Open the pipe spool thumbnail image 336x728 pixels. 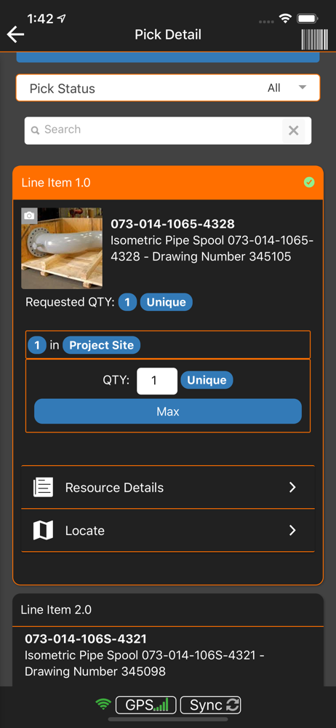[x=62, y=248]
